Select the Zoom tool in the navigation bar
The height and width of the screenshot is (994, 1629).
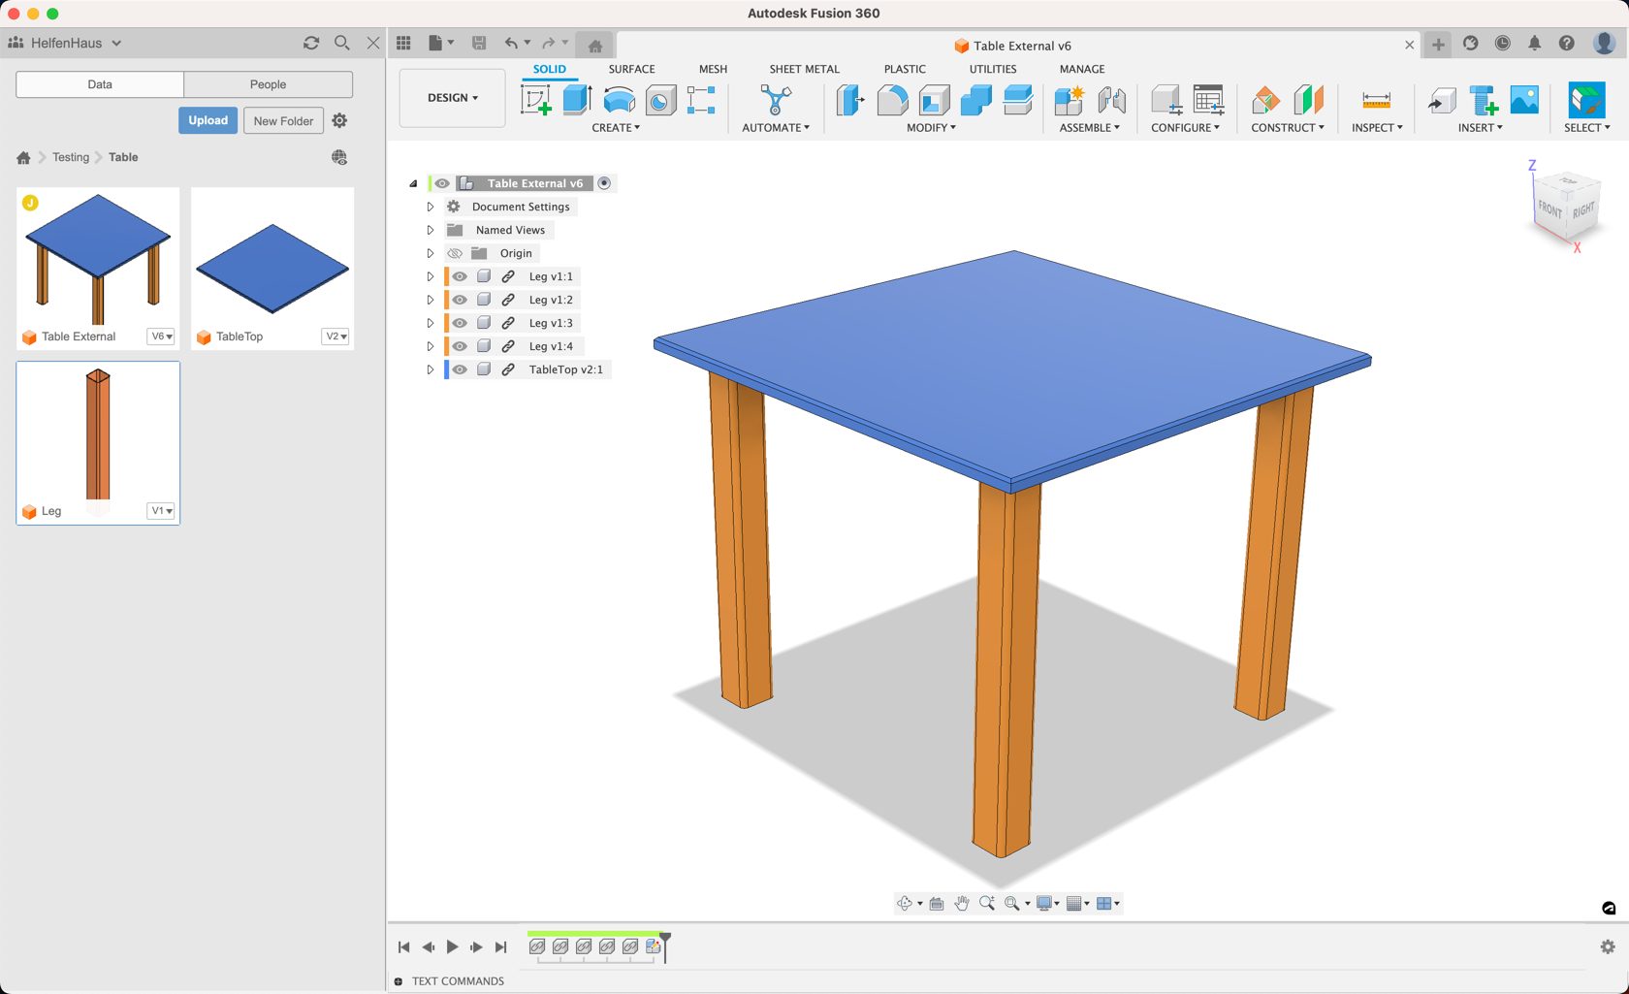point(987,903)
